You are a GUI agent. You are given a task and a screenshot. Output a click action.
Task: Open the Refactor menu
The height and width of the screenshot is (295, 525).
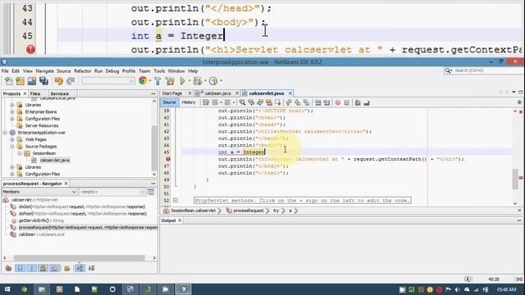(82, 71)
